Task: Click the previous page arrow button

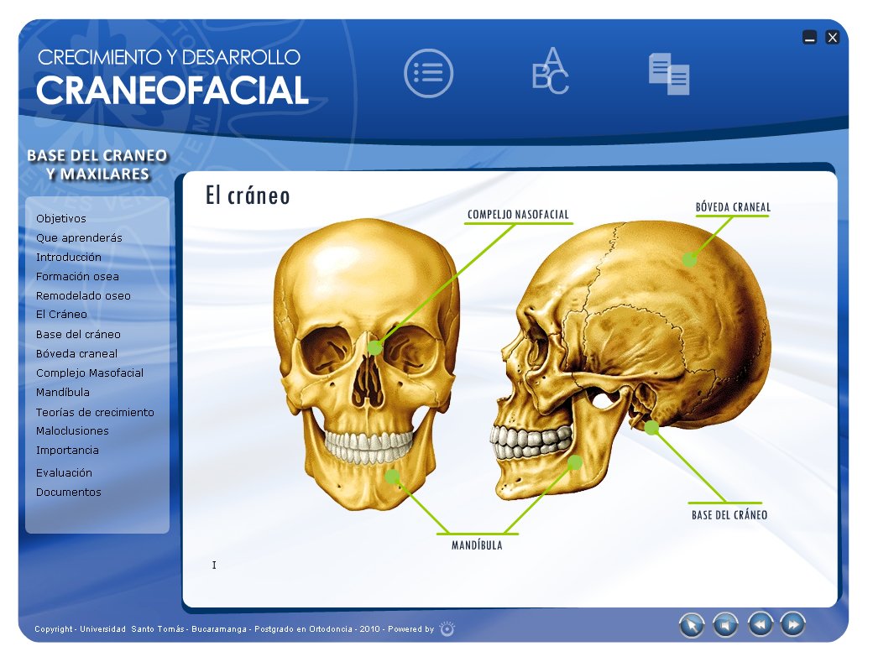Action: [x=759, y=624]
